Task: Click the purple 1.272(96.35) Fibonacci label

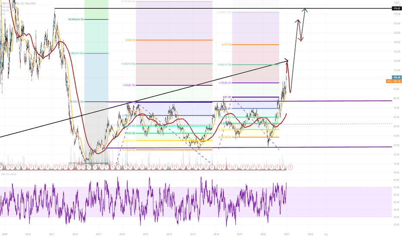Action: pos(225,83)
